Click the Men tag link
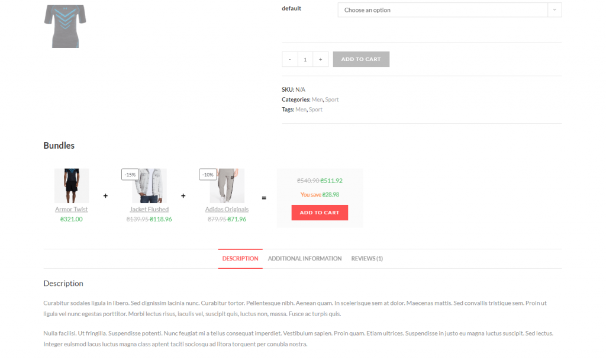606x360 pixels. click(301, 110)
